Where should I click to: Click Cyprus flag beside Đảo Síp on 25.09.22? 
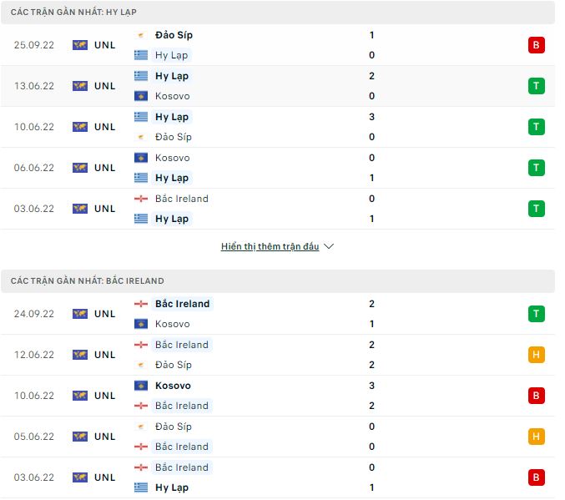click(x=141, y=35)
